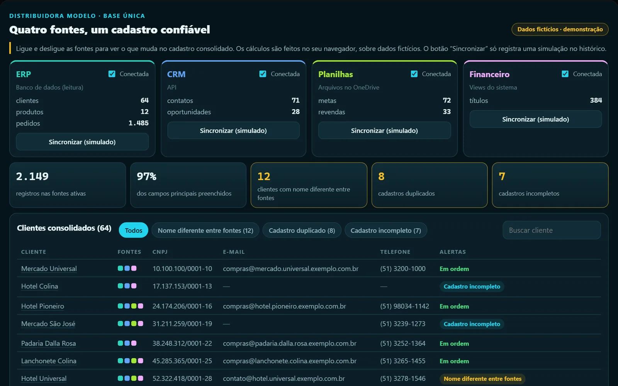Click the Cadastro incompleto badge on Hotel Colina row
618x386 pixels.
coord(472,286)
